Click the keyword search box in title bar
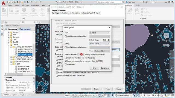Image resolution: width=175 pixels, height=98 pixels. (x=109, y=2)
